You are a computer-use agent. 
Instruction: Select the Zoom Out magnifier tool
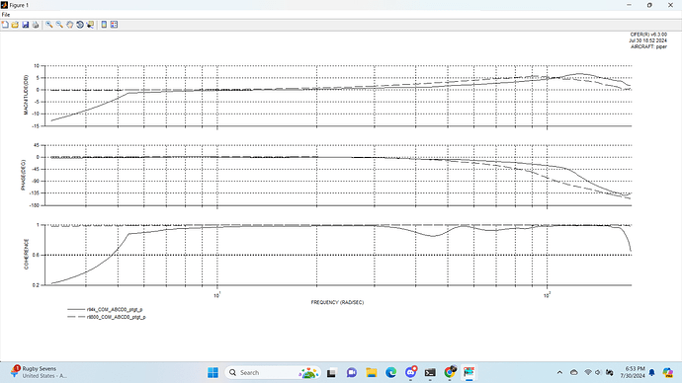[59, 25]
